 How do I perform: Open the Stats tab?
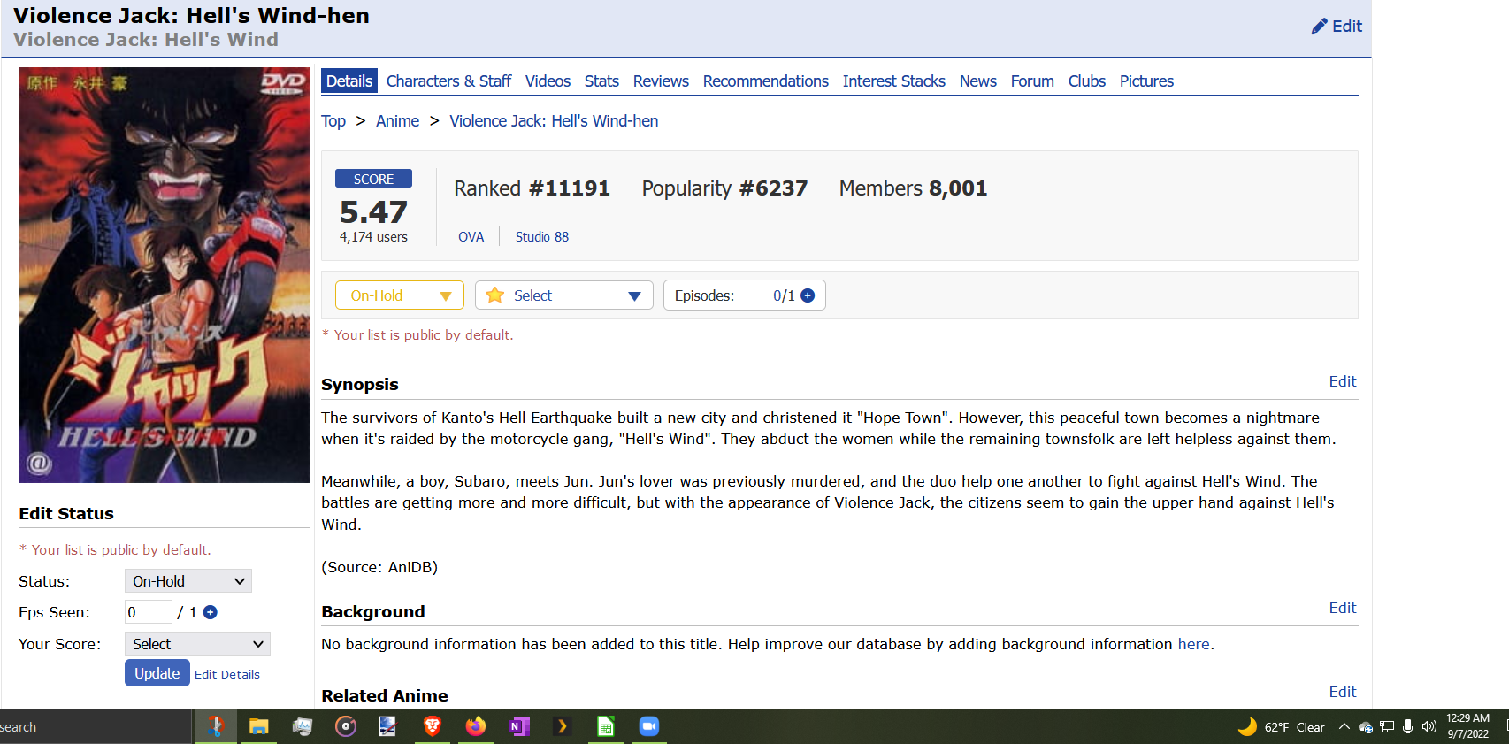point(601,81)
